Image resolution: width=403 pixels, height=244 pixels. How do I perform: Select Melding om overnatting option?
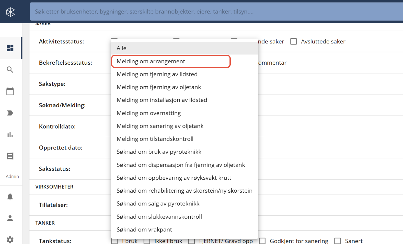(x=185, y=113)
